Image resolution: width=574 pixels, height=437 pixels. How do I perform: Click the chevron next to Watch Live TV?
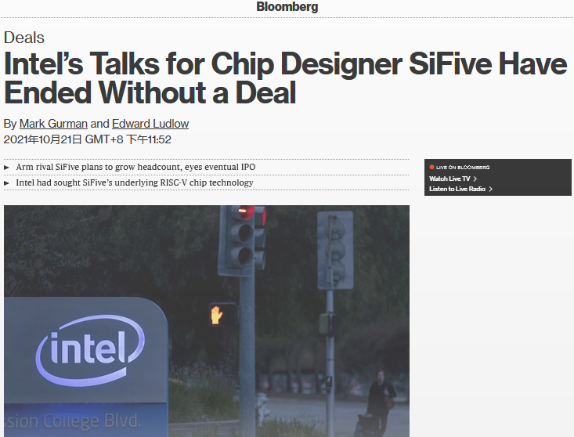click(475, 179)
